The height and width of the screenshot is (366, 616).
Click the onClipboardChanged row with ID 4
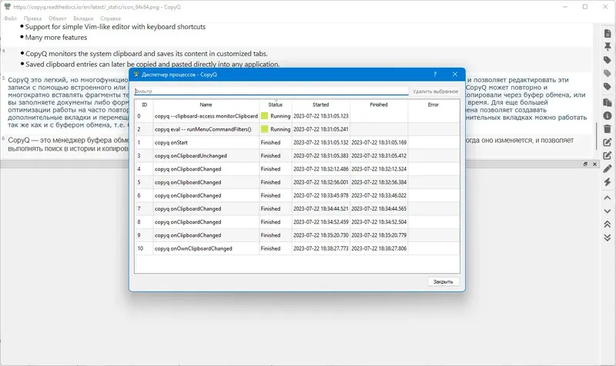(297, 169)
